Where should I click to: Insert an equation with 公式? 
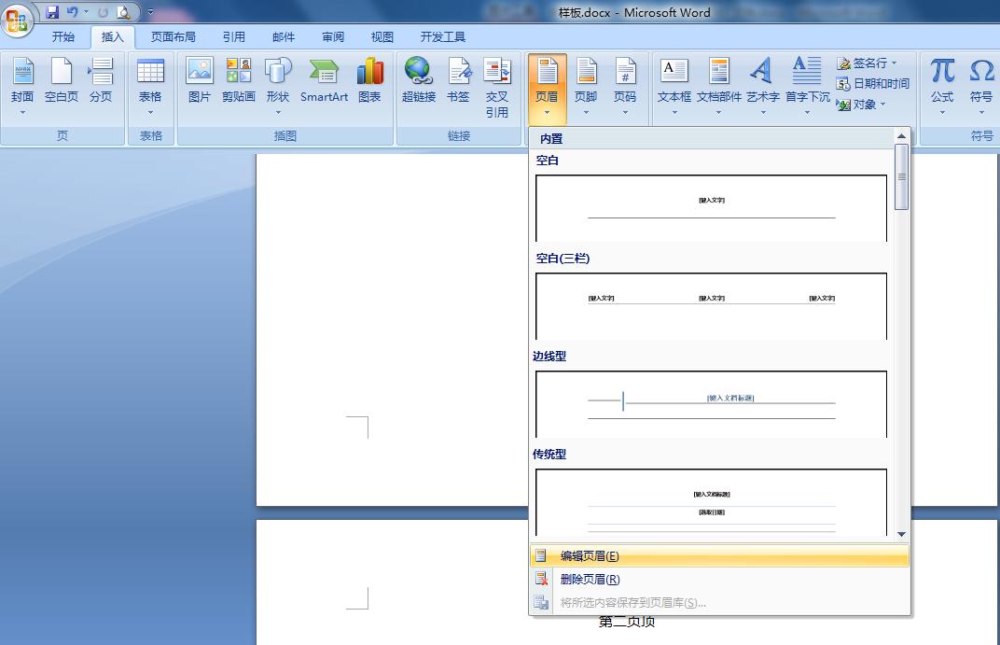click(x=942, y=79)
